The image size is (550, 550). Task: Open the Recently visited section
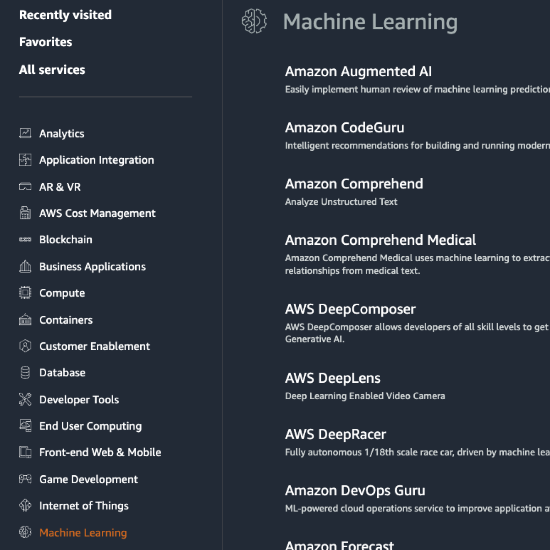point(65,15)
